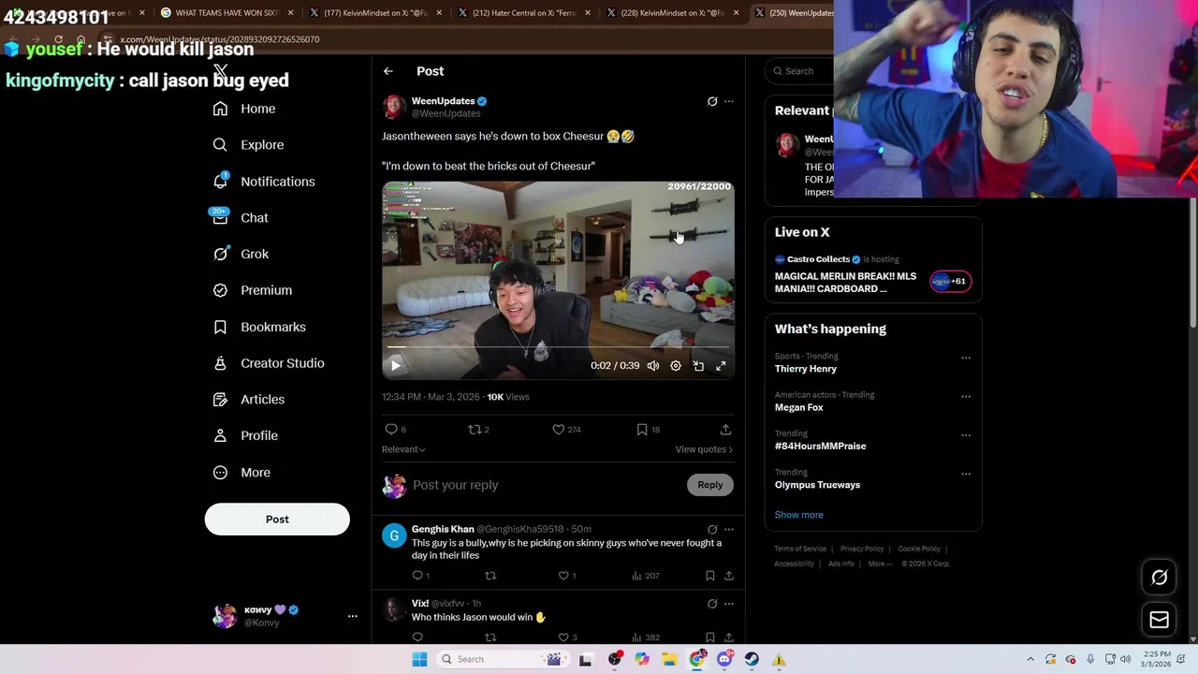Screen dimensions: 1198x674
Task: Bookmark Genghis Khan's reply
Action: [710, 576]
